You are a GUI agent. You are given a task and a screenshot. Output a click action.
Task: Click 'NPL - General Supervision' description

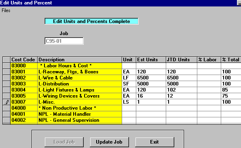pos(80,120)
